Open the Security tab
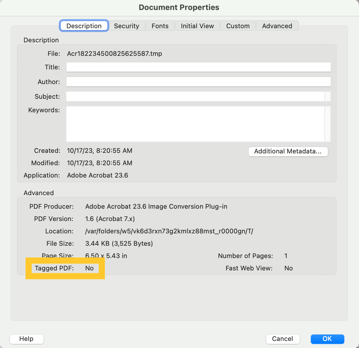This screenshot has width=359, height=348. click(x=126, y=26)
